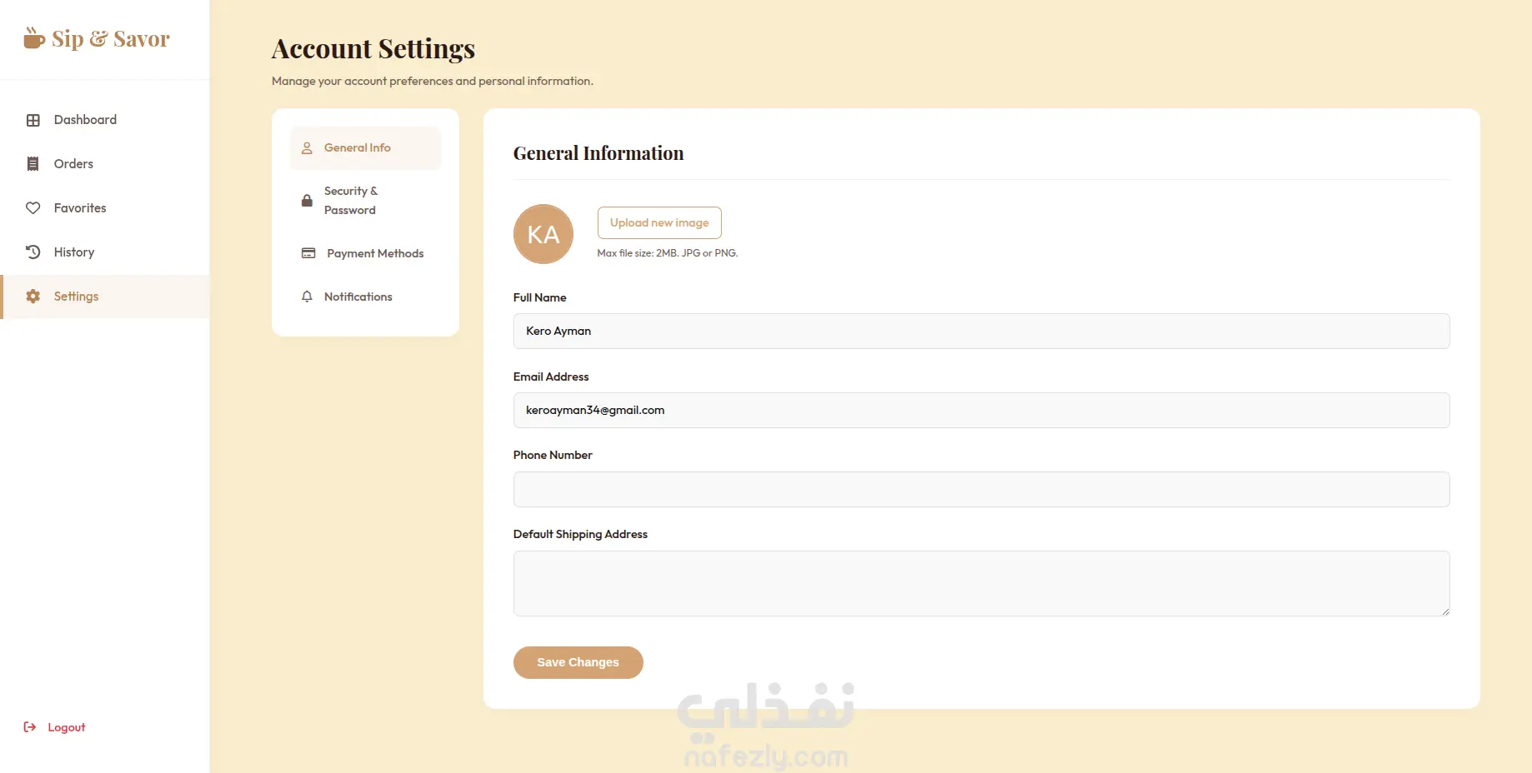Focus the empty Phone Number field
Image resolution: width=1532 pixels, height=773 pixels.
981,489
